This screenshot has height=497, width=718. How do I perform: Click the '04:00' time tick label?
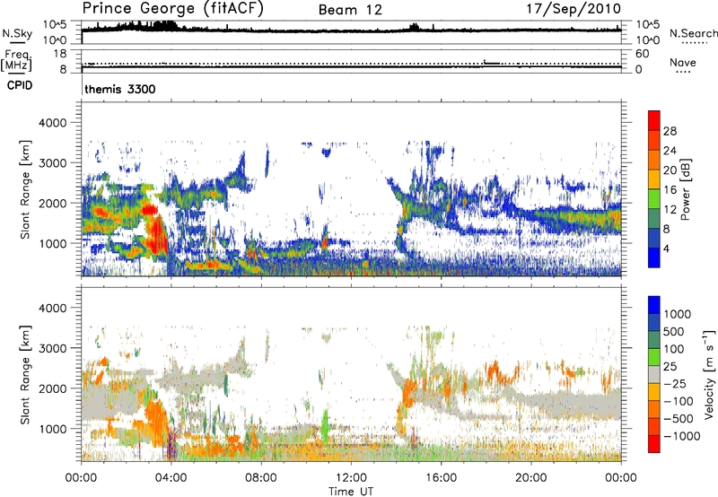(171, 478)
